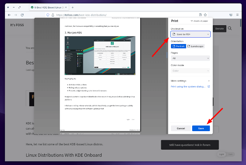Click the Forward navigation arrow

coord(15,15)
